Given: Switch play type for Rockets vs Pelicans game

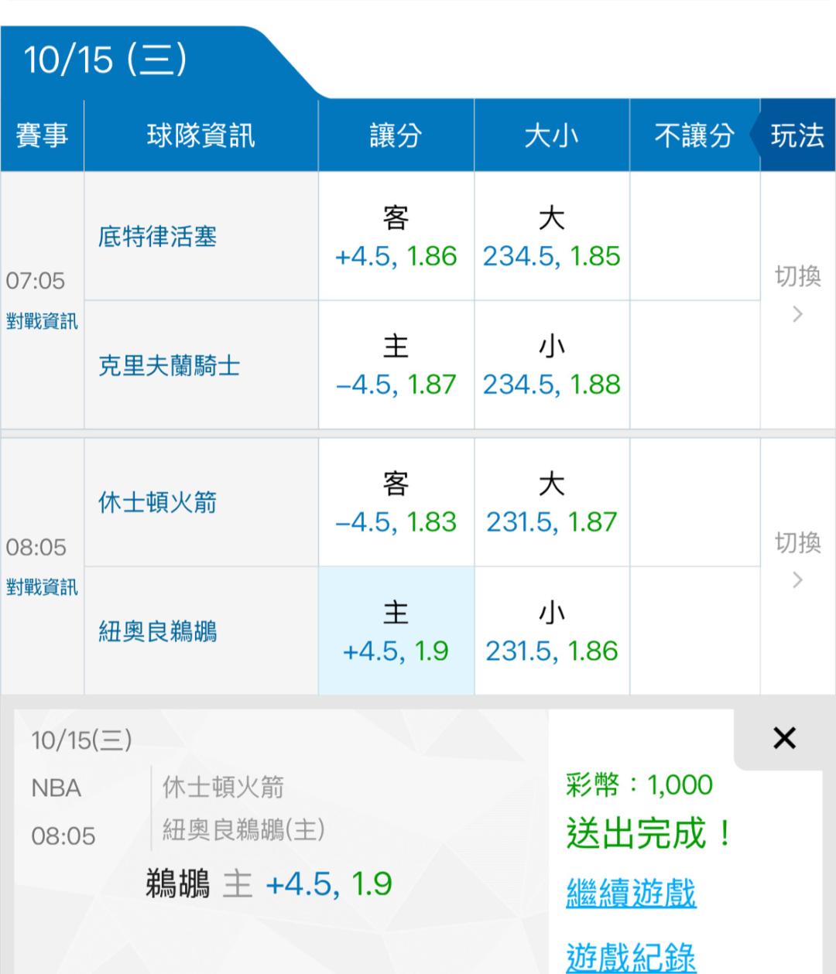Looking at the screenshot, I should pyautogui.click(x=797, y=560).
